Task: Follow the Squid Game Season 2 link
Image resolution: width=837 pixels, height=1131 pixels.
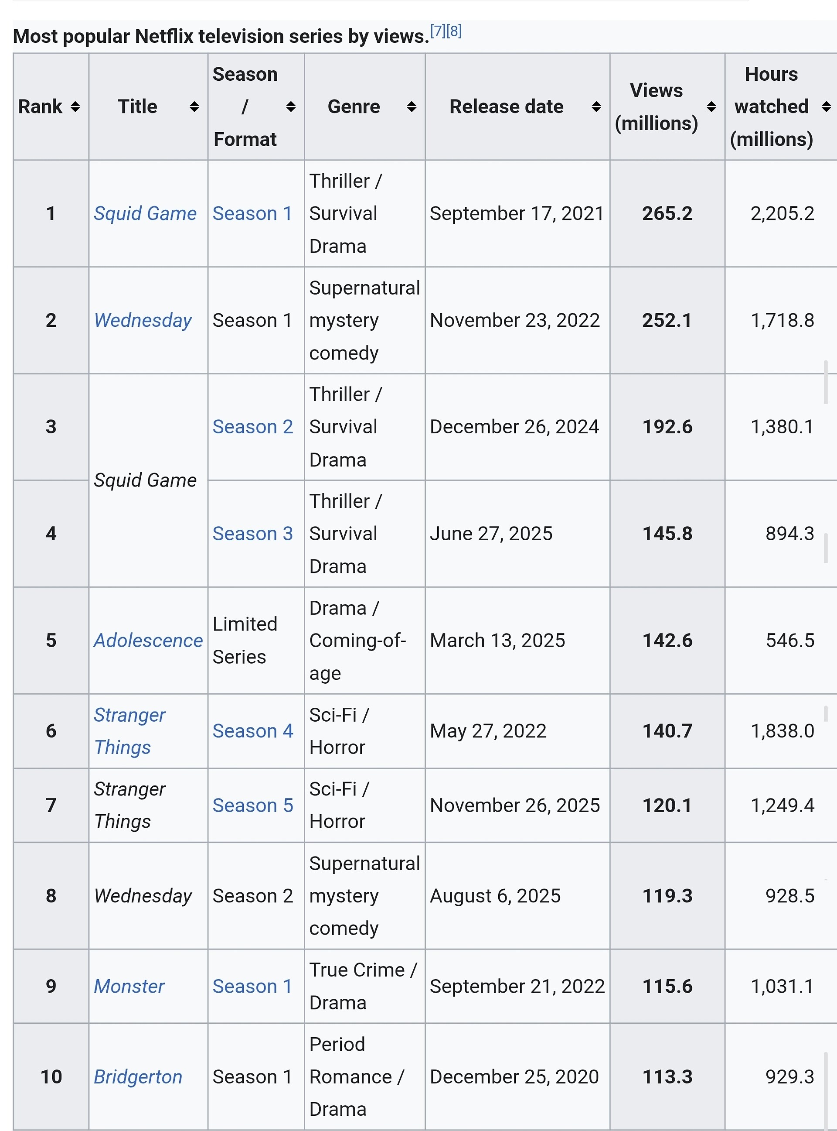Action: [252, 427]
